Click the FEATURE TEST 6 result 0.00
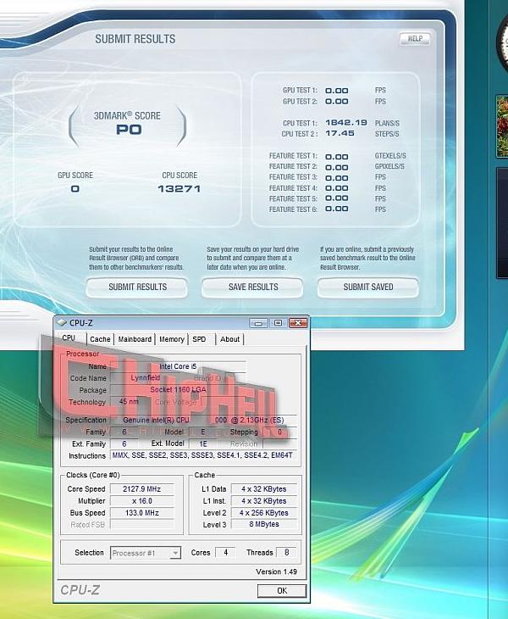The image size is (508, 619). [x=337, y=209]
